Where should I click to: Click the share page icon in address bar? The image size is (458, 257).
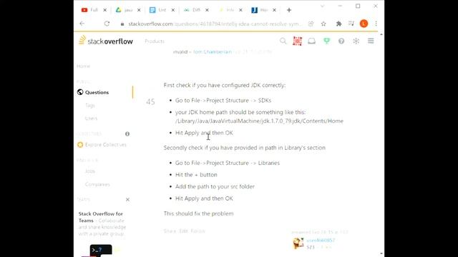pyautogui.click(x=311, y=24)
